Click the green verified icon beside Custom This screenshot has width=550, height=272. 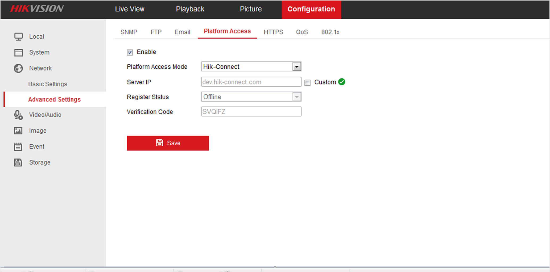[x=342, y=82]
